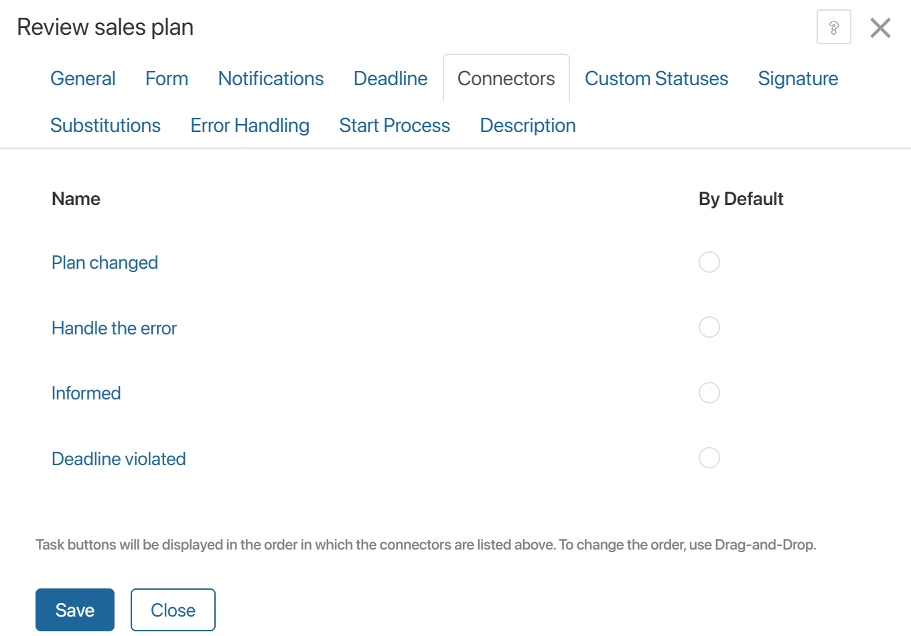Mark Deadline violated as default
This screenshot has height=636, width=911.
pyautogui.click(x=709, y=458)
